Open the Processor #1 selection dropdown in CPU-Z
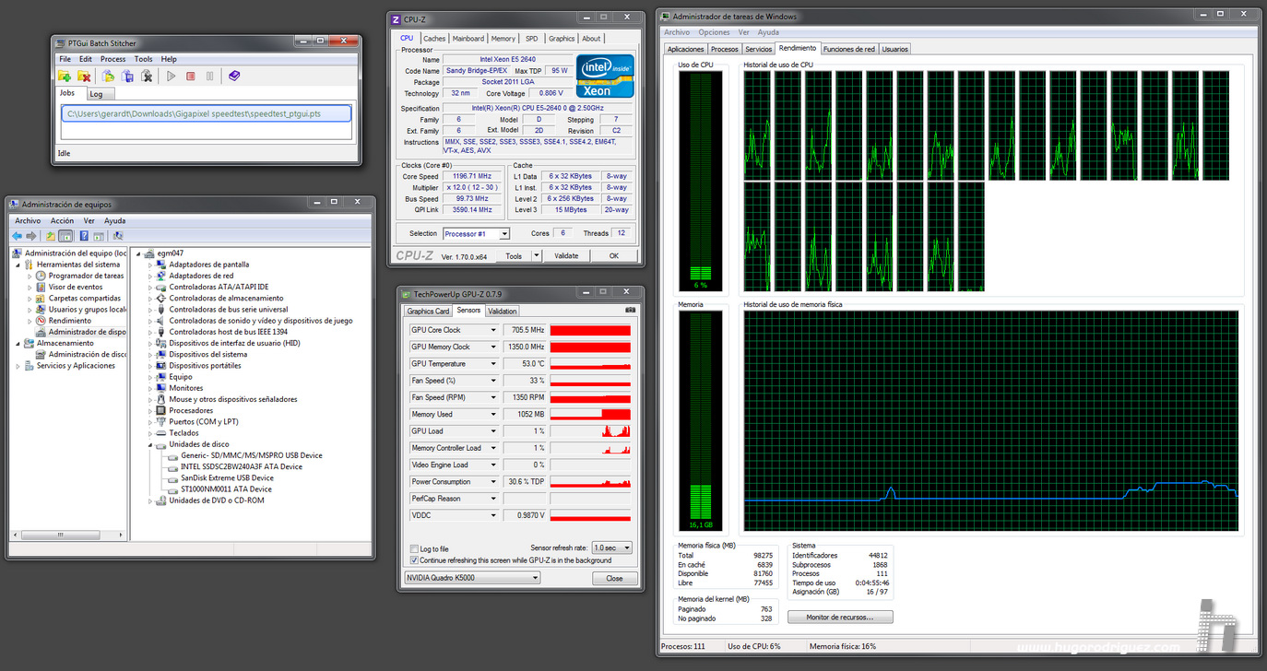1267x671 pixels. click(476, 234)
